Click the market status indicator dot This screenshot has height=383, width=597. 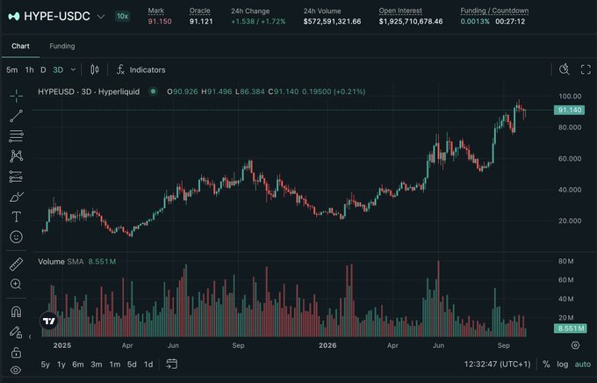(x=153, y=91)
